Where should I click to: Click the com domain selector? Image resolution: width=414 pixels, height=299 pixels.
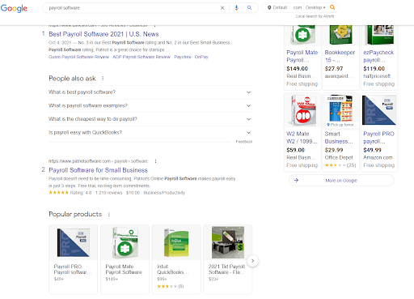[x=298, y=7]
